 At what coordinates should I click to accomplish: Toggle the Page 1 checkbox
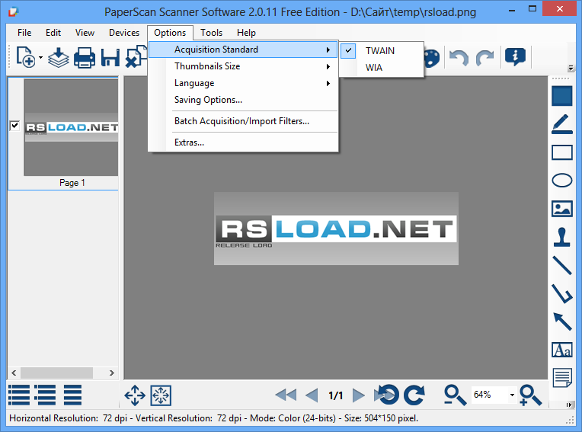pos(14,126)
